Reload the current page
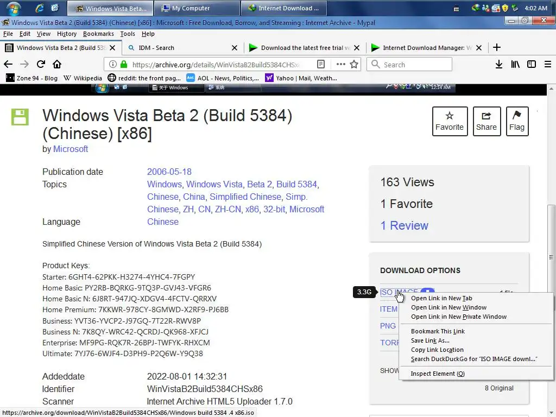 point(41,64)
